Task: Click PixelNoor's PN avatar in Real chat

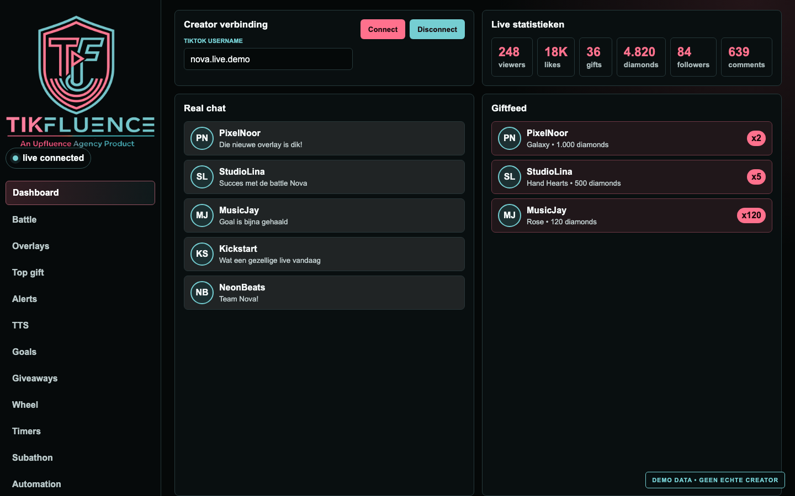Action: pos(202,138)
